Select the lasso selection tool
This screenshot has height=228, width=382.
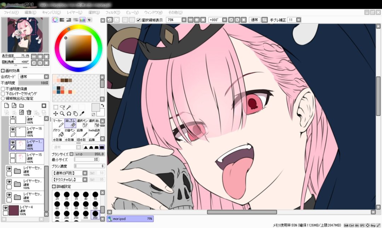(62, 107)
